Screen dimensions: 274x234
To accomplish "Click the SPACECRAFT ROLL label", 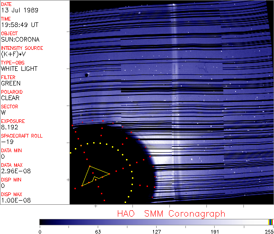I will point(21,136).
